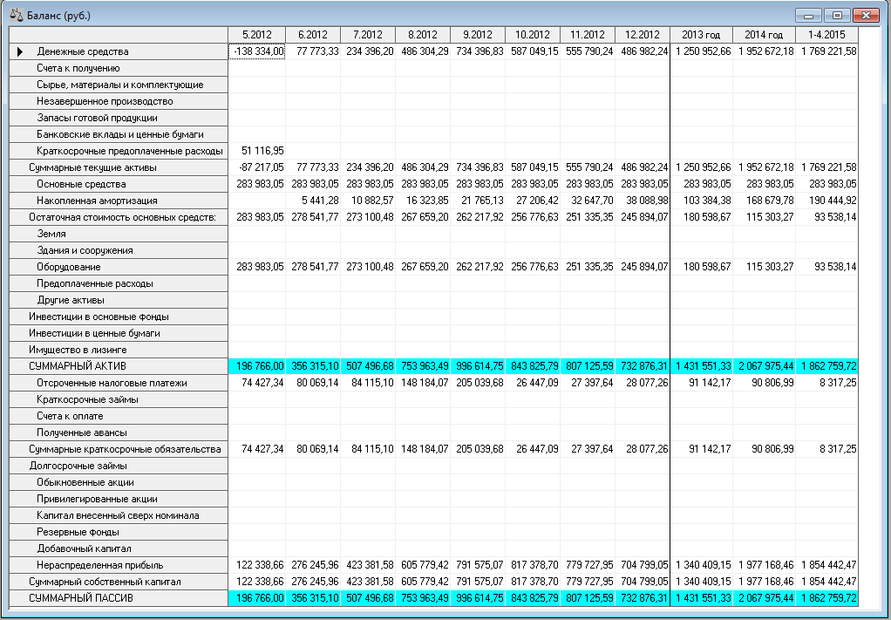The height and width of the screenshot is (620, 891).
Task: Click the current-row arrow marker beside Денежные средства
Action: click(x=20, y=51)
